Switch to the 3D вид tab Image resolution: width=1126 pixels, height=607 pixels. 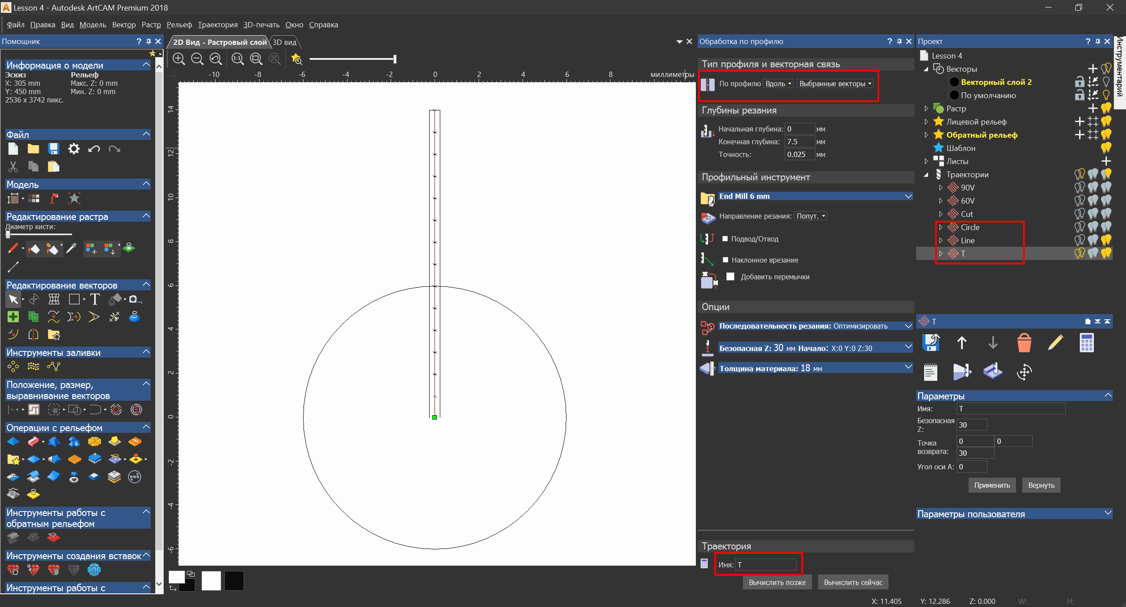click(x=285, y=42)
